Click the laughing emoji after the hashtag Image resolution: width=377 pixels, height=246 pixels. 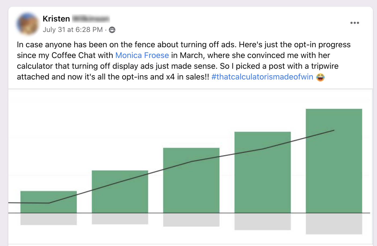pyautogui.click(x=320, y=77)
